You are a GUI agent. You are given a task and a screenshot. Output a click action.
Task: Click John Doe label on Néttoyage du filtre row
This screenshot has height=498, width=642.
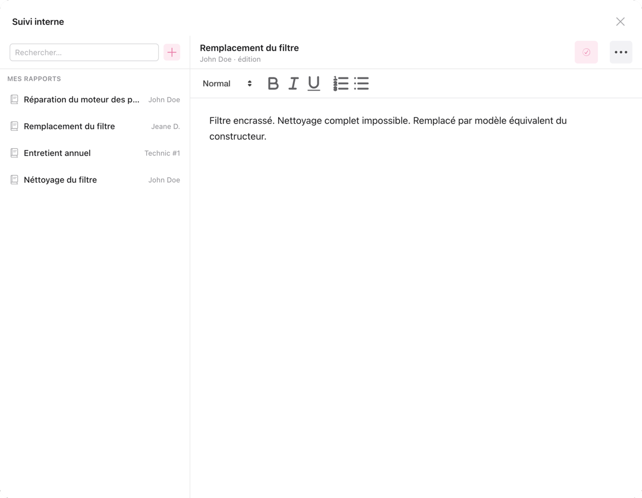(x=164, y=180)
